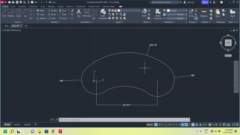Open the ByLayer object color dropdown
Screen dimensions: 240x135
pos(177,10)
